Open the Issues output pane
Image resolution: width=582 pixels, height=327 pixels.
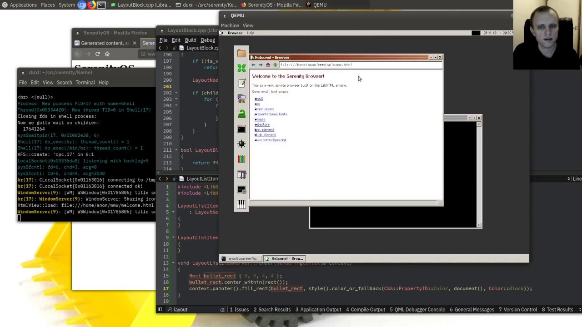pyautogui.click(x=239, y=310)
